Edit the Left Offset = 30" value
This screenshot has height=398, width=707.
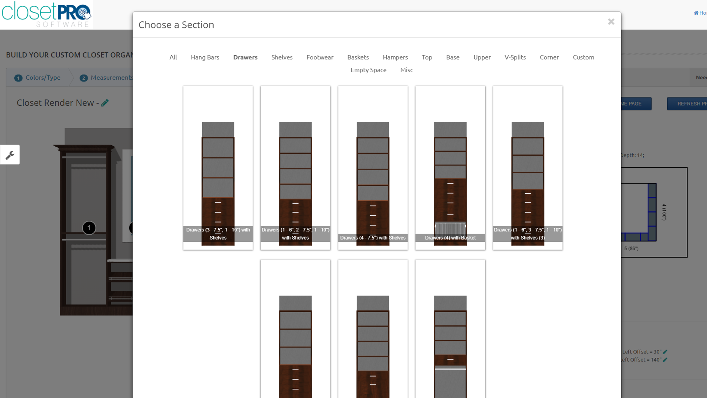pos(665,352)
